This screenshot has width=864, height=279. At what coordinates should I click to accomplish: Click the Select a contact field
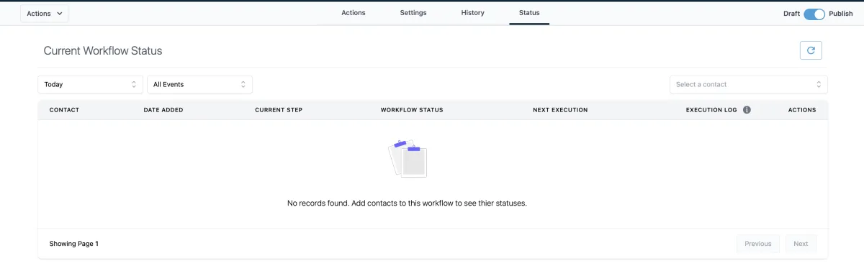click(x=749, y=85)
